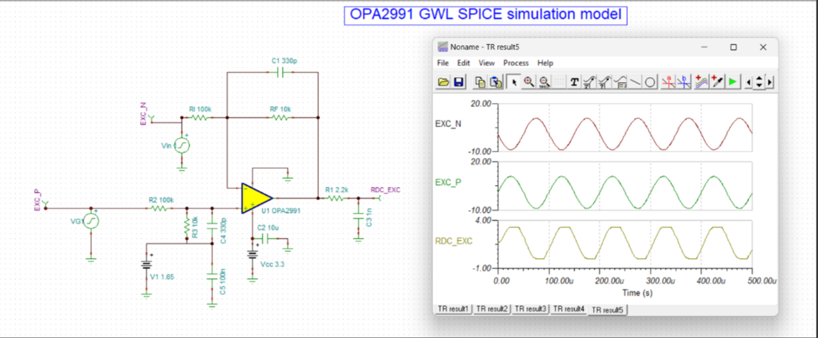818x338 pixels.
Task: Click the C2 10u capacitor label
Action: tap(269, 228)
